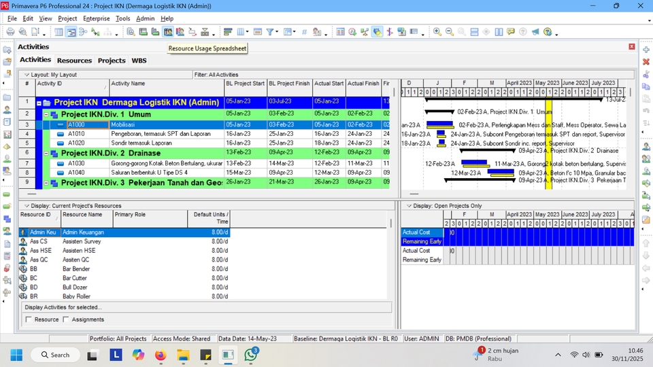Open Display: Current Project's Resources dropdown
Viewport: 653px width, 367px height.
(27, 206)
